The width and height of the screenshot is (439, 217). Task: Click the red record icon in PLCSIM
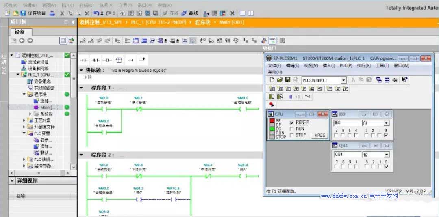(272, 105)
